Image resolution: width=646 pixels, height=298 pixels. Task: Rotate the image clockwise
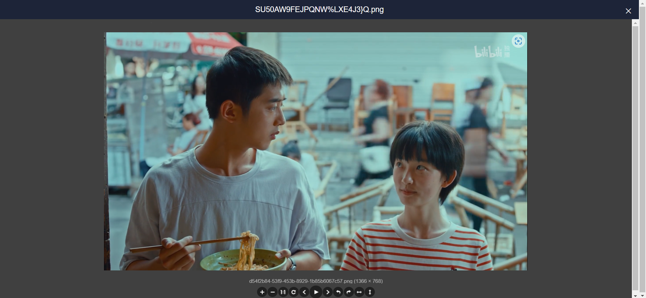click(349, 292)
